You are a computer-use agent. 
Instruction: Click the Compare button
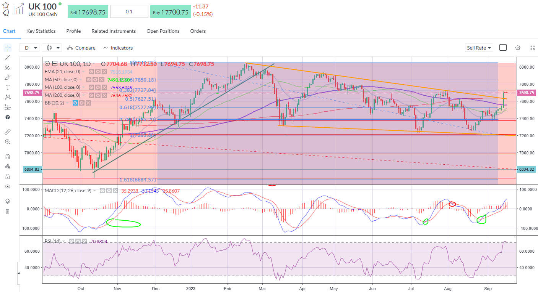pos(81,48)
